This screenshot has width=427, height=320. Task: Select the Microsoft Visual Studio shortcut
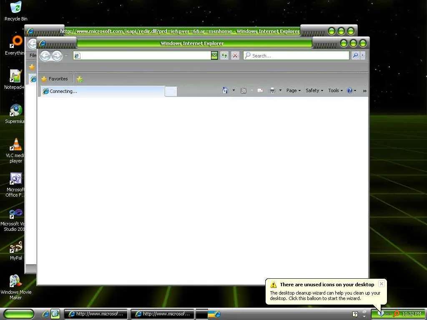[x=13, y=219]
